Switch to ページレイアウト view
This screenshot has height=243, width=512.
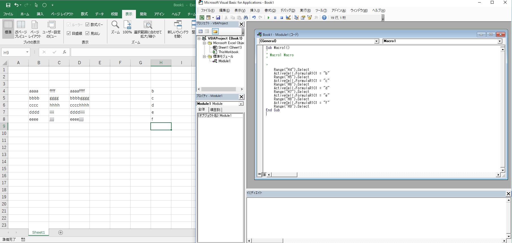click(35, 29)
